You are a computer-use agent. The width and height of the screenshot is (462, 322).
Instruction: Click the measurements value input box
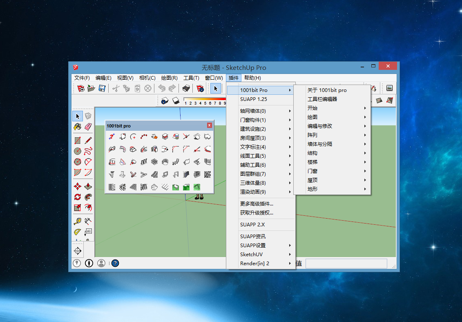point(346,263)
